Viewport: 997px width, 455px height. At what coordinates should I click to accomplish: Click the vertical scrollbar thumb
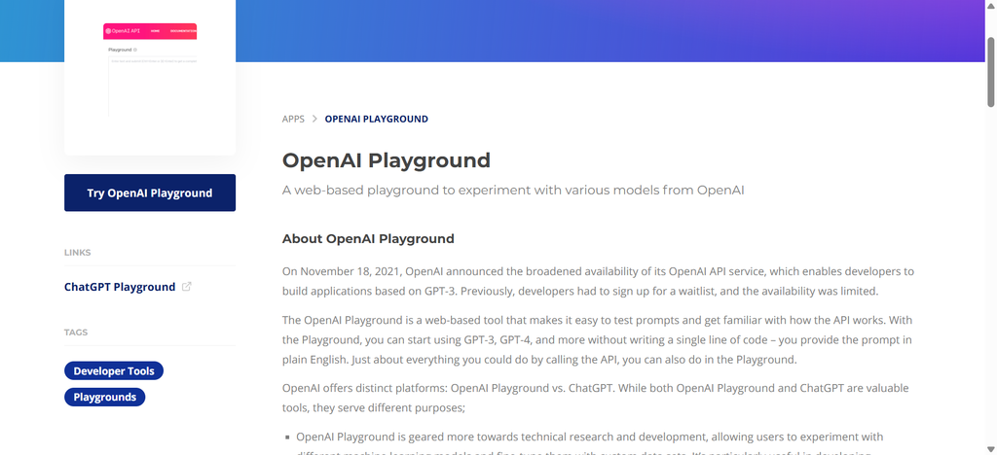coord(990,72)
